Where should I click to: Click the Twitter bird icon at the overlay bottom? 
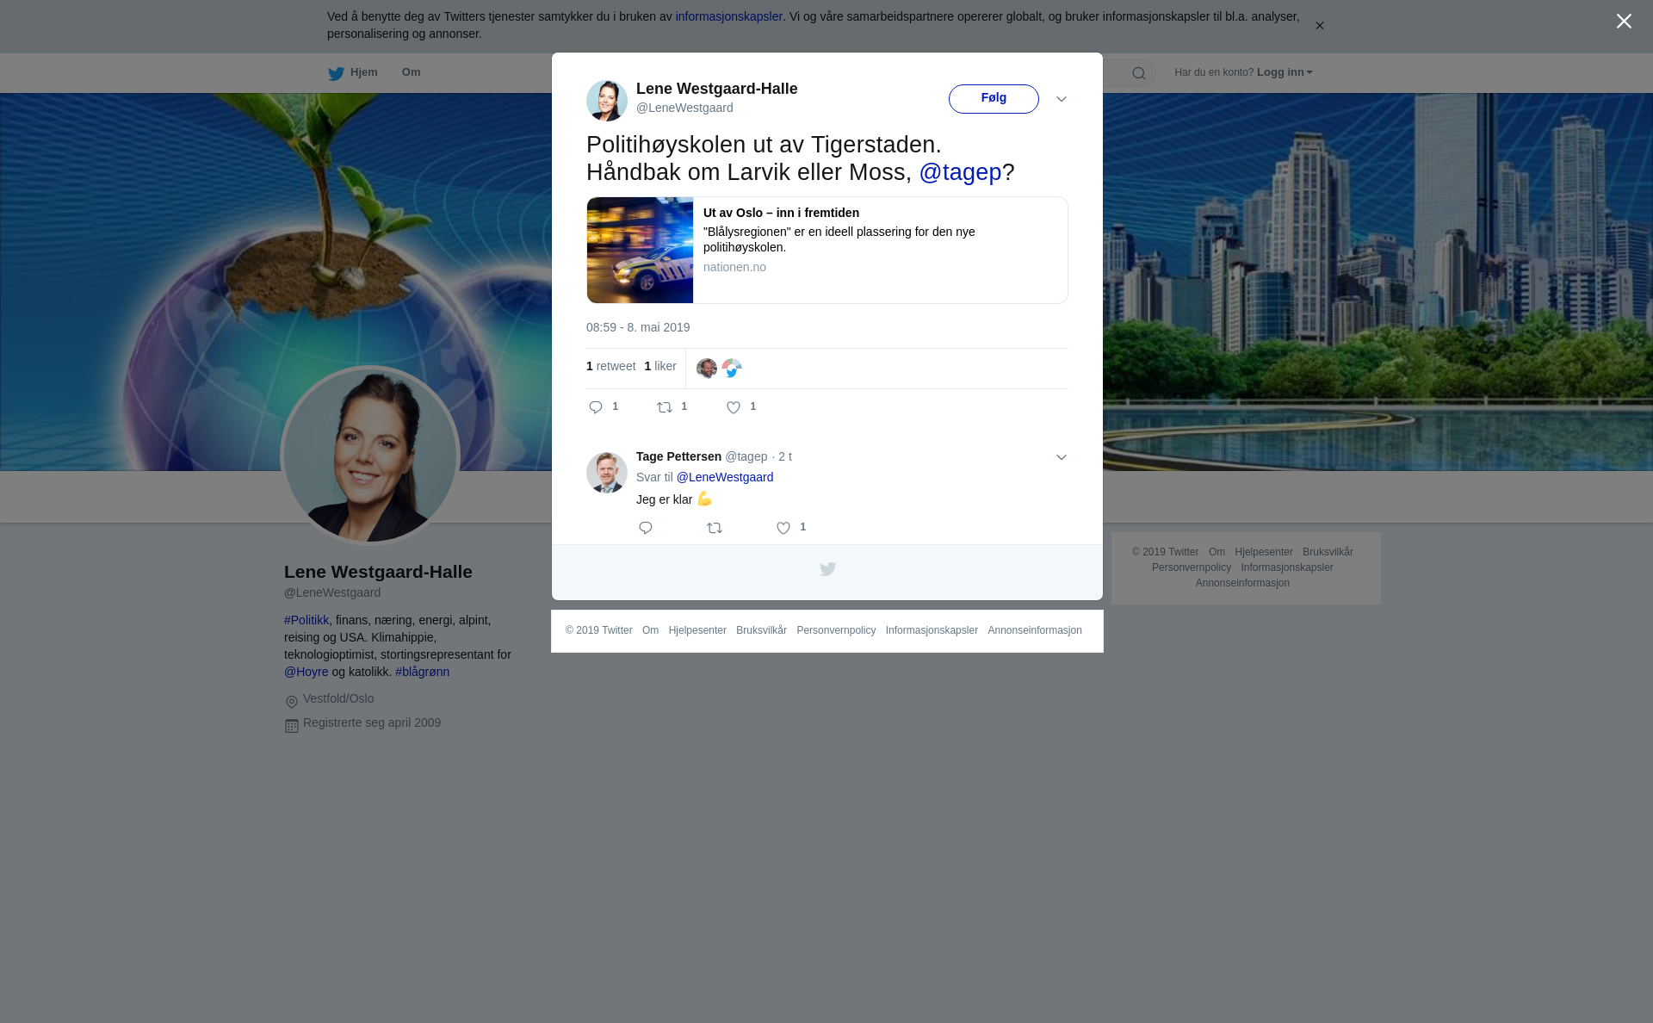click(x=827, y=569)
